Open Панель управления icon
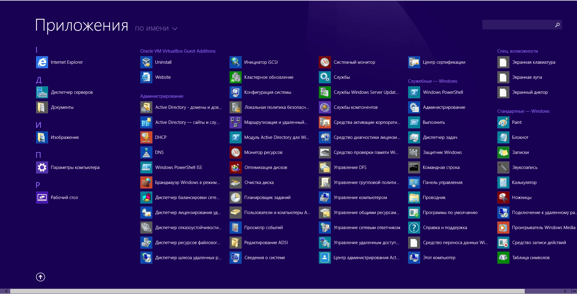The height and width of the screenshot is (294, 577). (x=414, y=182)
